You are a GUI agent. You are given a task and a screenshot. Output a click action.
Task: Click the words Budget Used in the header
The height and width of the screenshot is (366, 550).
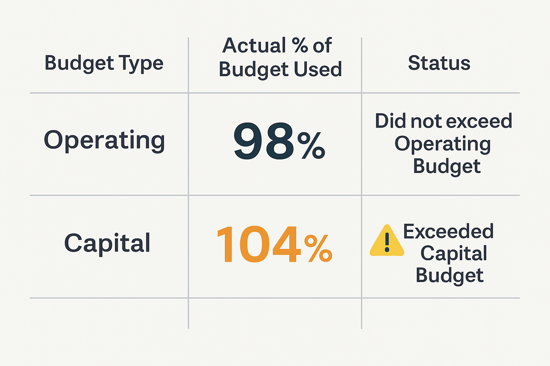coord(280,69)
